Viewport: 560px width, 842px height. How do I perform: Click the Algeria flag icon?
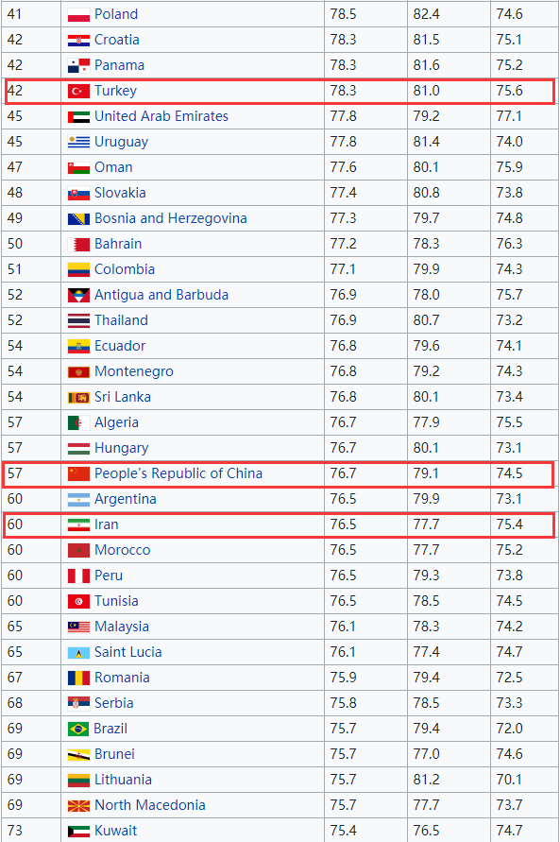pyautogui.click(x=78, y=422)
